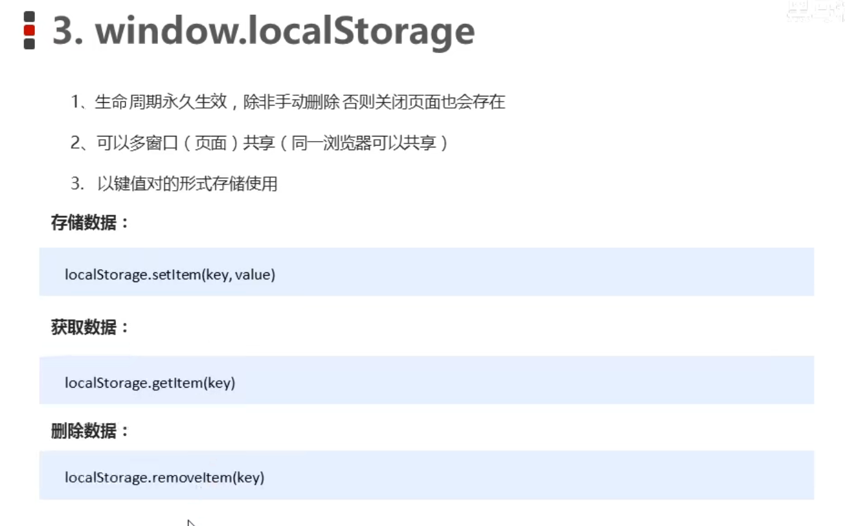Click the phrase 除非手动删除 in first bullet
The width and height of the screenshot is (845, 526).
point(291,102)
